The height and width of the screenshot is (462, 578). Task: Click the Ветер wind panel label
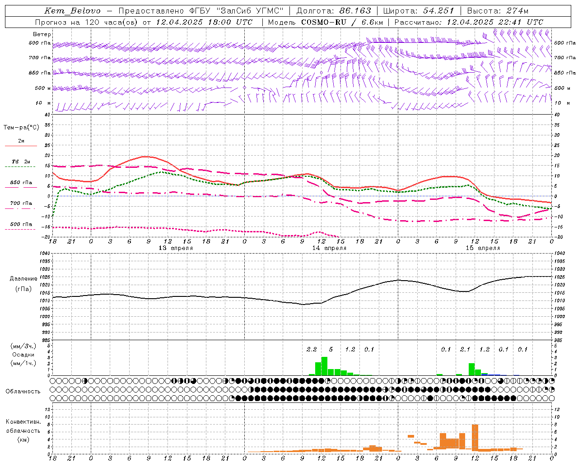[42, 34]
